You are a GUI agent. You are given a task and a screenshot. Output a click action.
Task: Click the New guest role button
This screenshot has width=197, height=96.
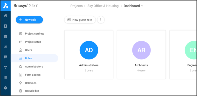point(80,20)
